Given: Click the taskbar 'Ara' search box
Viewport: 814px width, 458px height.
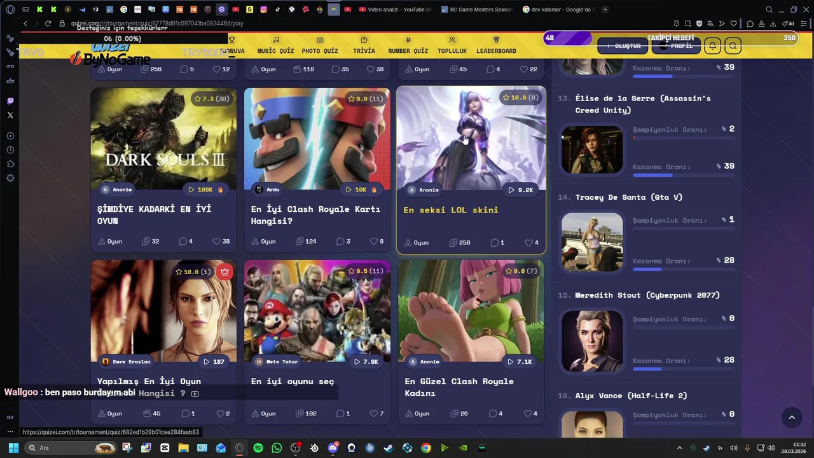Looking at the screenshot, I should tap(71, 448).
